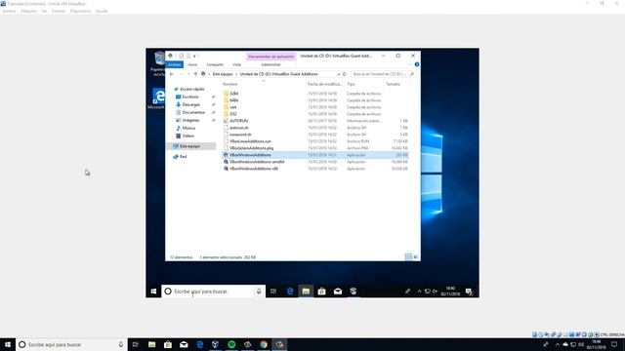This screenshot has width=625, height=351.
Task: Open the Administrar ribbon tab
Action: click(x=271, y=64)
